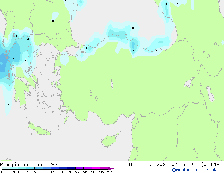Click the legend value label '0.1'
This screenshot has width=224, height=173.
(x=4, y=172)
